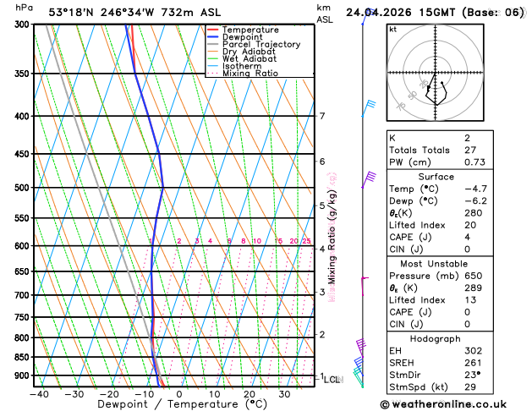Click the surface theta-e value 280
Screen dimensions: 532x411
(474, 213)
